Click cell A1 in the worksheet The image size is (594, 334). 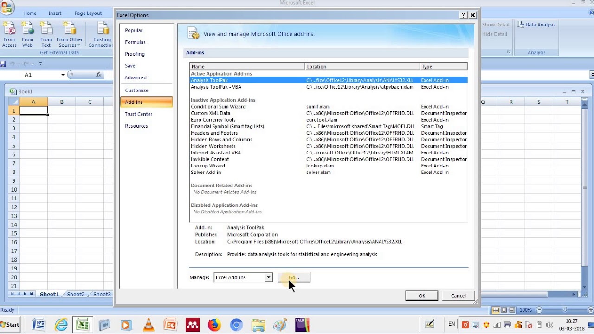[x=33, y=111]
